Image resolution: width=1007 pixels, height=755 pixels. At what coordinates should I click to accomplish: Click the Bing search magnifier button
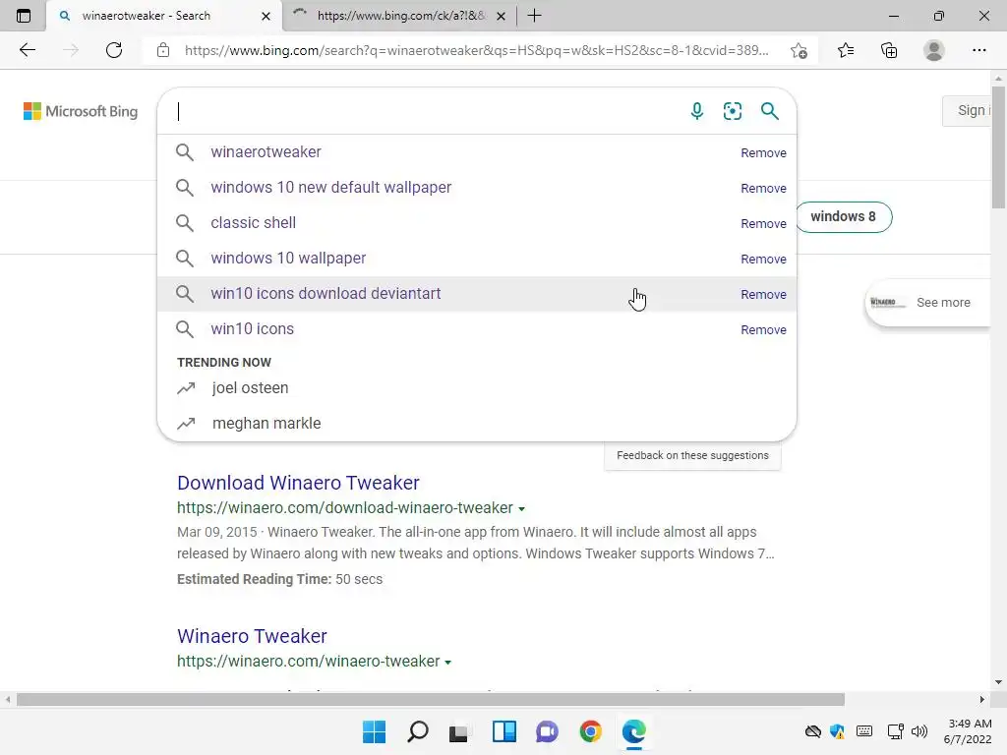769,111
